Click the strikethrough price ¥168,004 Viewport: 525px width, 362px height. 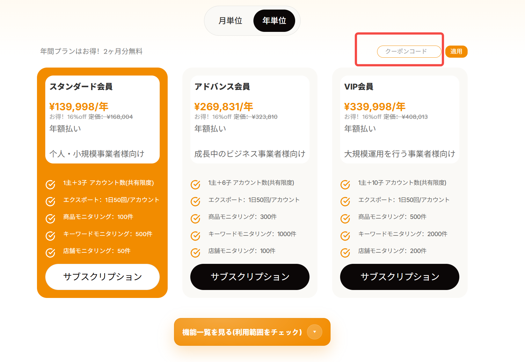click(x=120, y=117)
